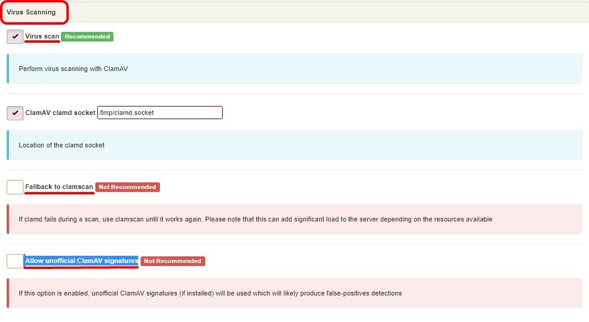Focus the /tmp/clamd.socket path field
The image size is (589, 322).
tap(160, 113)
